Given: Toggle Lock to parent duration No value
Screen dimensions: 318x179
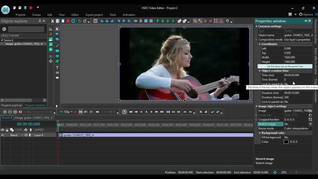Looking at the screenshot, I should tap(286, 102).
